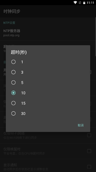
Task: Tap the pool.ntp.org server text
Action: coord(11,35)
